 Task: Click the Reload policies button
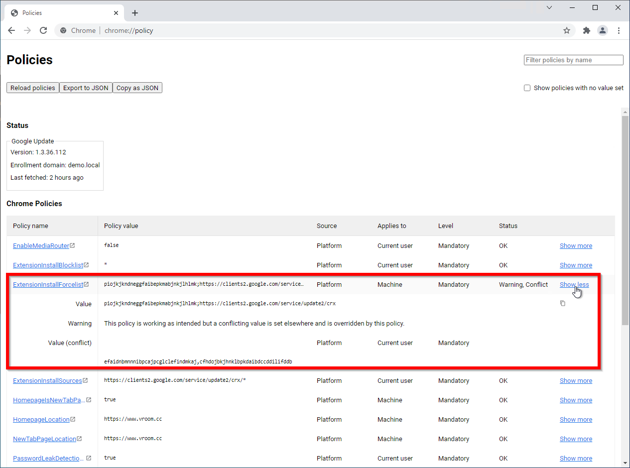(x=33, y=88)
